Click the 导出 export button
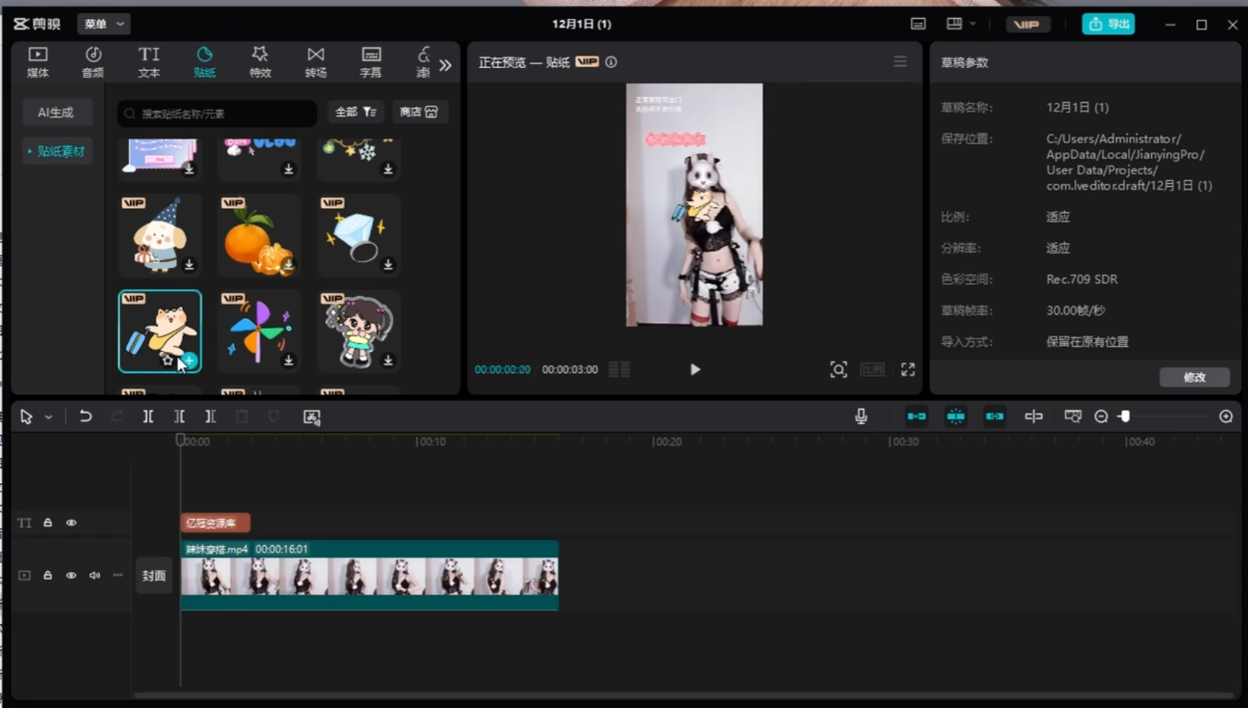 1109,23
